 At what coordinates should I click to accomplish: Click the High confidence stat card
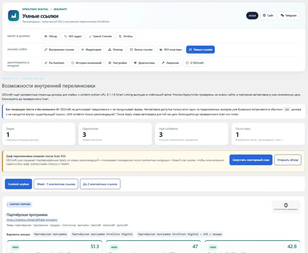(192, 134)
